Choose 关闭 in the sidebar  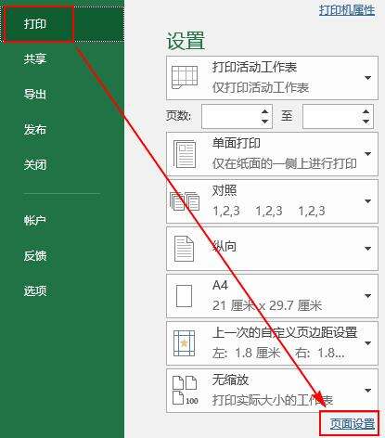point(35,164)
